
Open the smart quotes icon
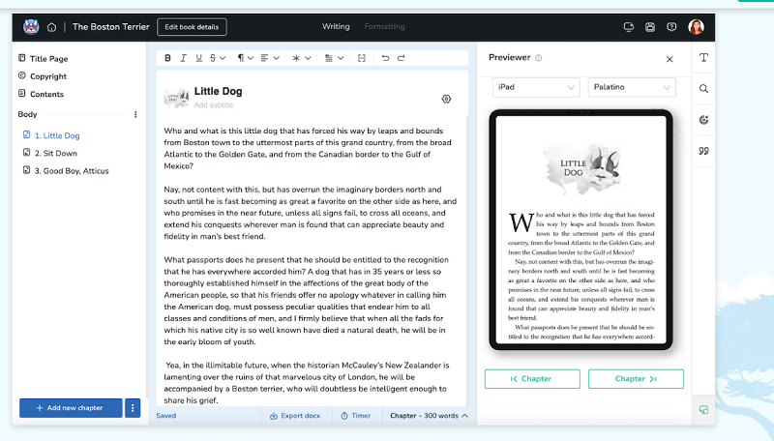click(x=704, y=151)
